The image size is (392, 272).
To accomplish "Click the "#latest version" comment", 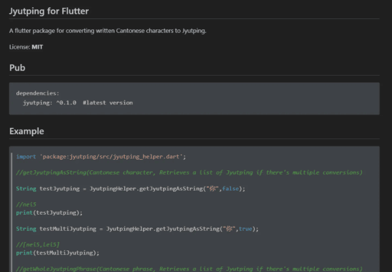I will pos(108,102).
